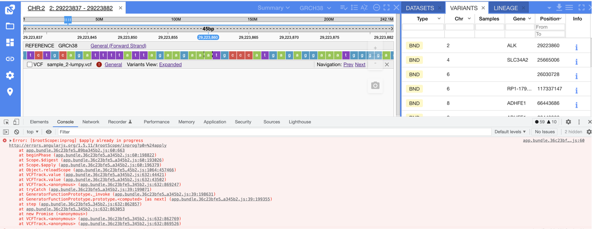
Task: Show console sidebar icon in DevTools
Action: [x=6, y=132]
